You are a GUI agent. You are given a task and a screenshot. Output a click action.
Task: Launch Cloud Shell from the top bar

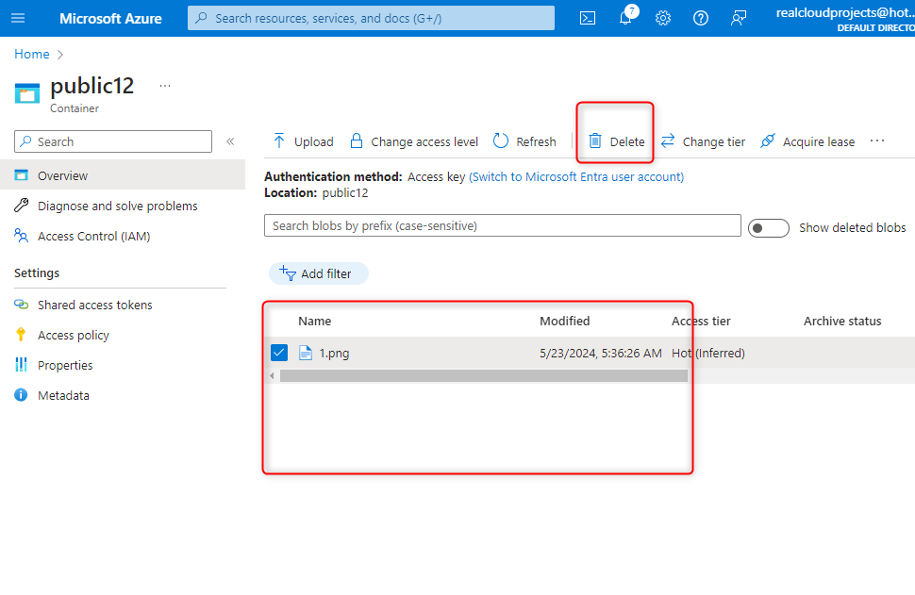pyautogui.click(x=588, y=19)
